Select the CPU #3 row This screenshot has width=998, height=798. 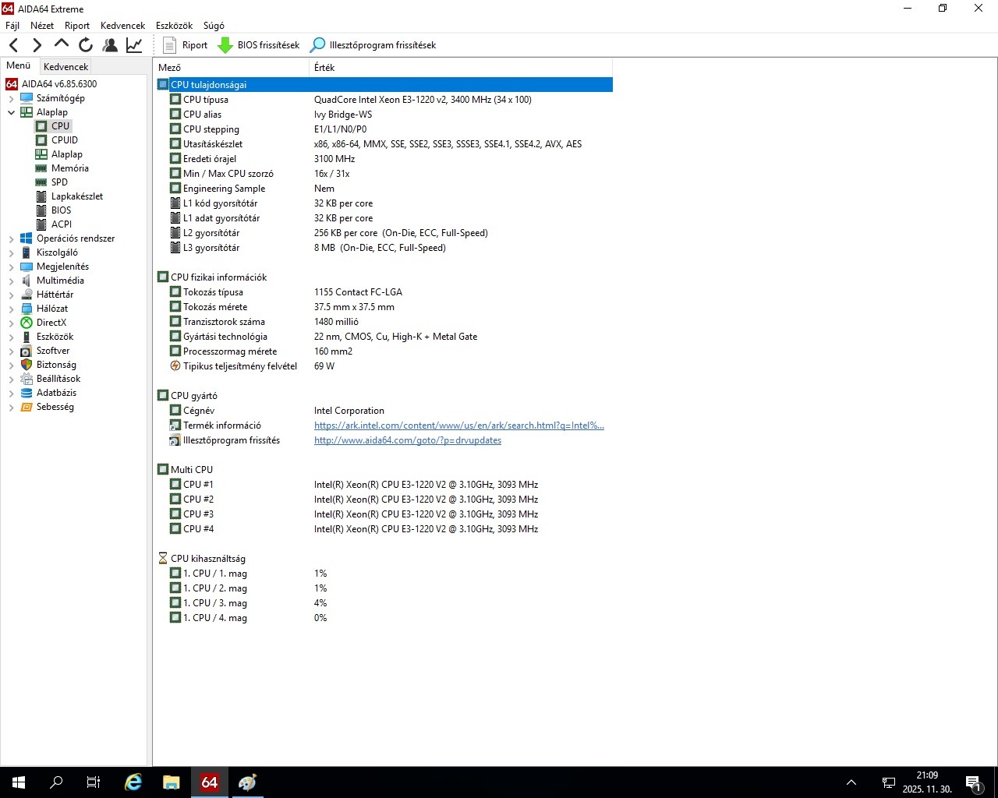point(384,514)
